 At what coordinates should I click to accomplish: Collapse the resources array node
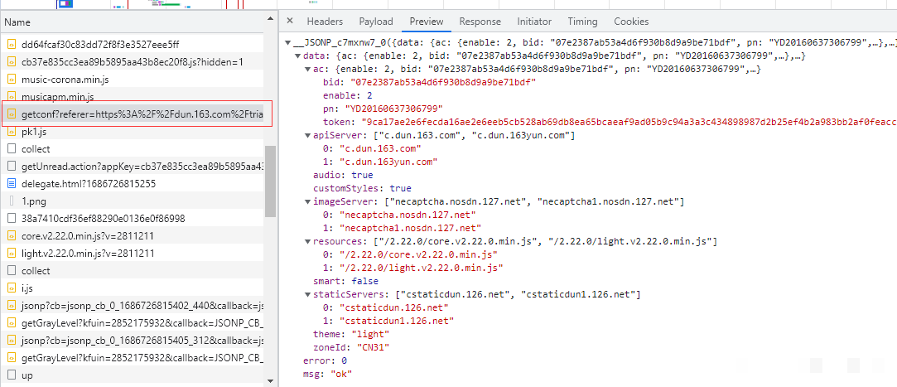[x=308, y=241]
